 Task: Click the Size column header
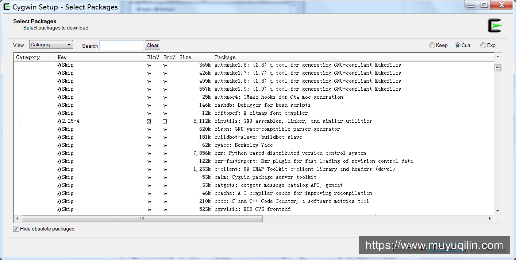click(195, 57)
